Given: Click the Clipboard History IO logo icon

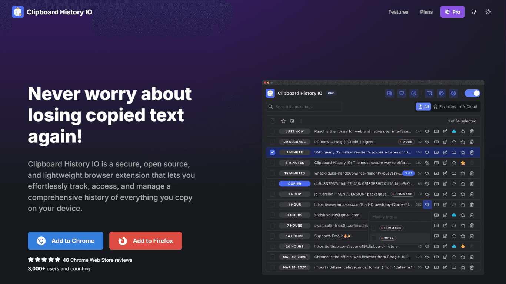Looking at the screenshot, I should (17, 12).
